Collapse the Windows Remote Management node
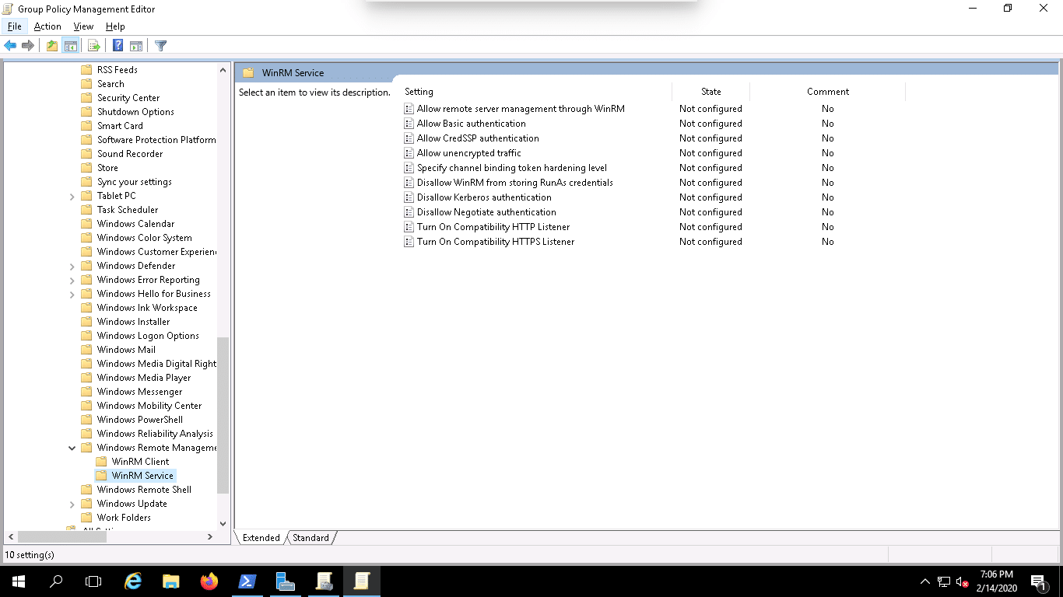The height and width of the screenshot is (597, 1063). pos(72,449)
